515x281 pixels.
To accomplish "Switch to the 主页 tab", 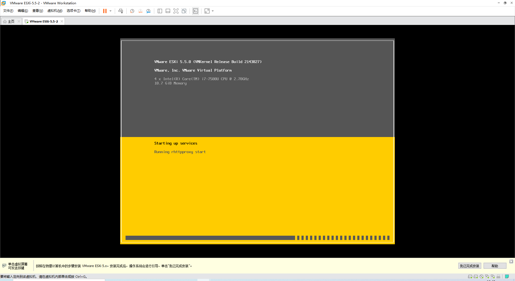I will pos(10,21).
